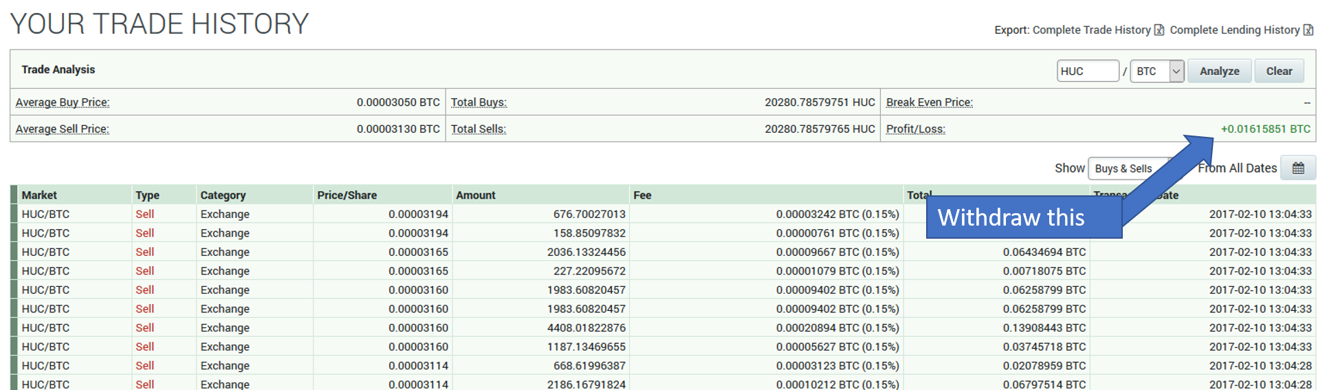Select amount 668.61996387 cell
The height and width of the screenshot is (390, 1338).
[589, 365]
